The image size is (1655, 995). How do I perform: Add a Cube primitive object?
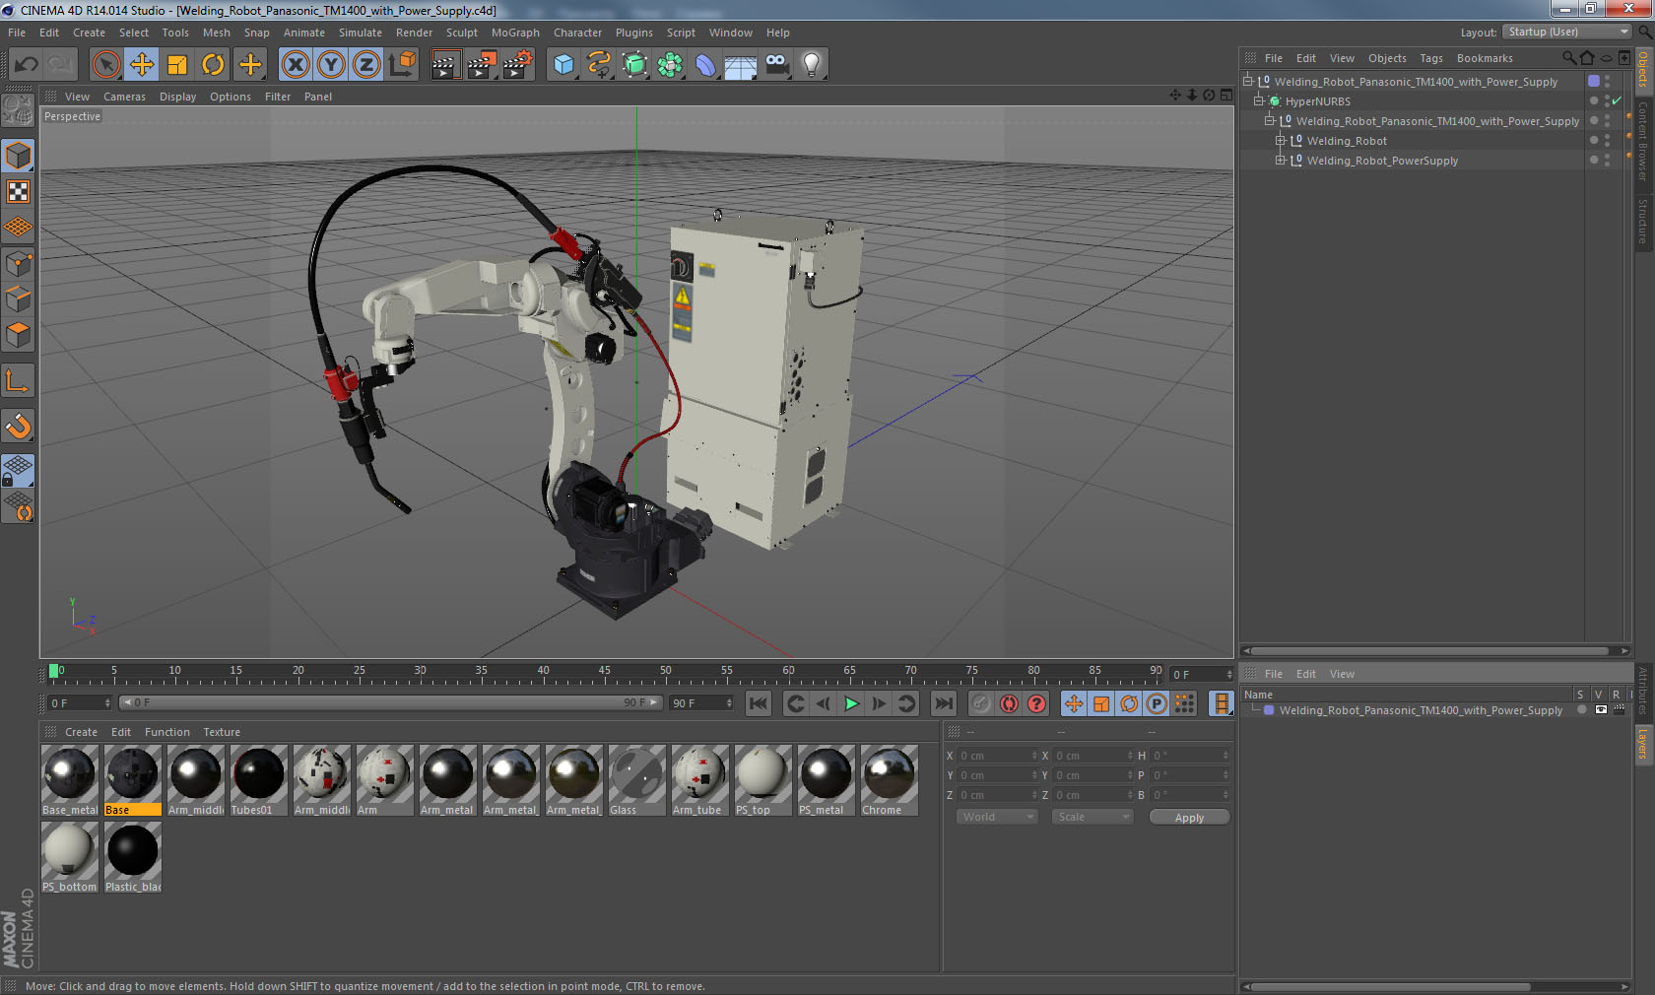[563, 65]
